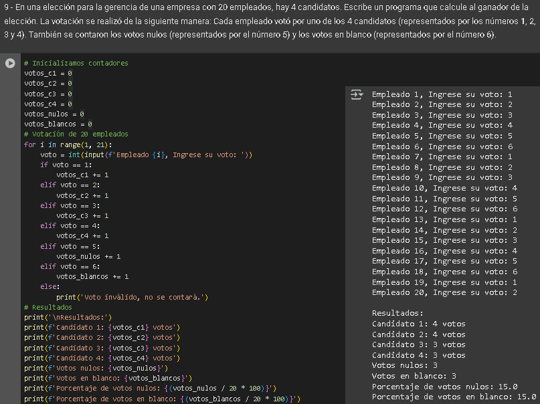Click the line 'elif voto == 4:'
Screen dimensions: 540x404
pos(70,225)
